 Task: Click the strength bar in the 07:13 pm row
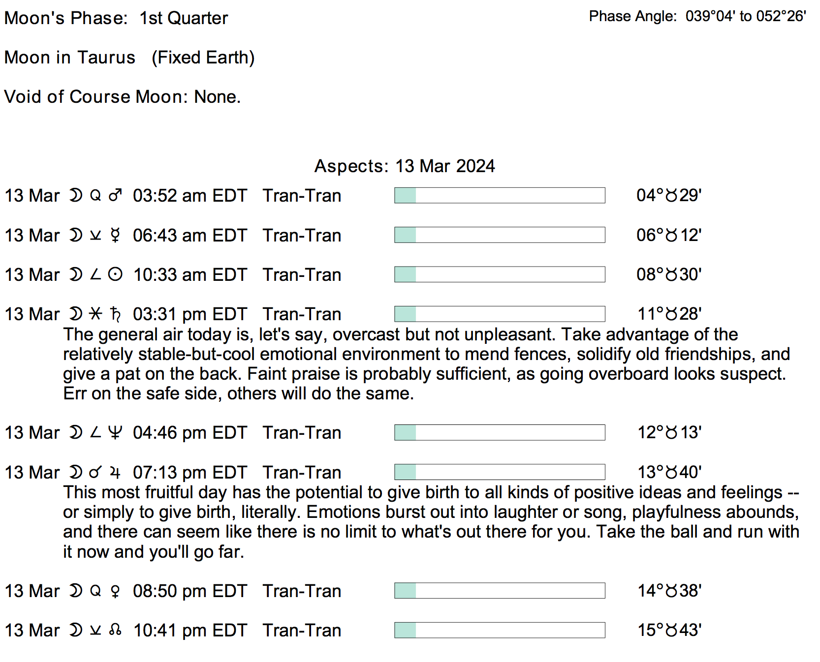point(500,472)
